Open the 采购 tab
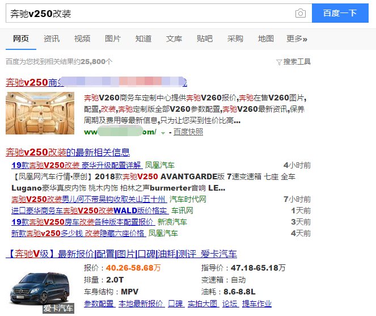 click(x=235, y=39)
